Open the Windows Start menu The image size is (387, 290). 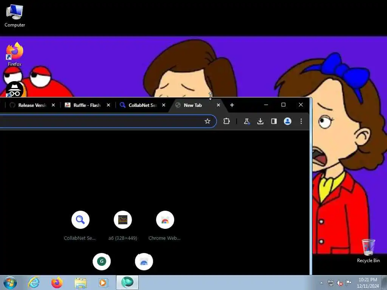tap(10, 282)
